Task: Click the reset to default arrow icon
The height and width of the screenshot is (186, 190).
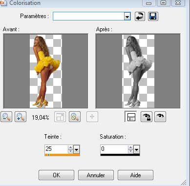Action: [140, 16]
